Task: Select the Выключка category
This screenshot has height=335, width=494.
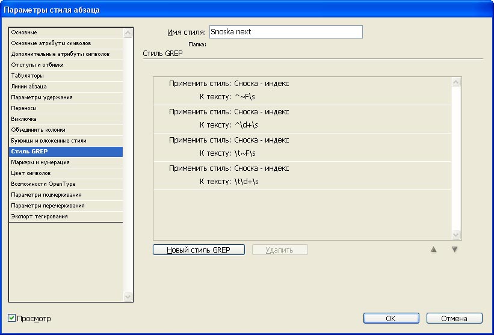Action: (66, 119)
